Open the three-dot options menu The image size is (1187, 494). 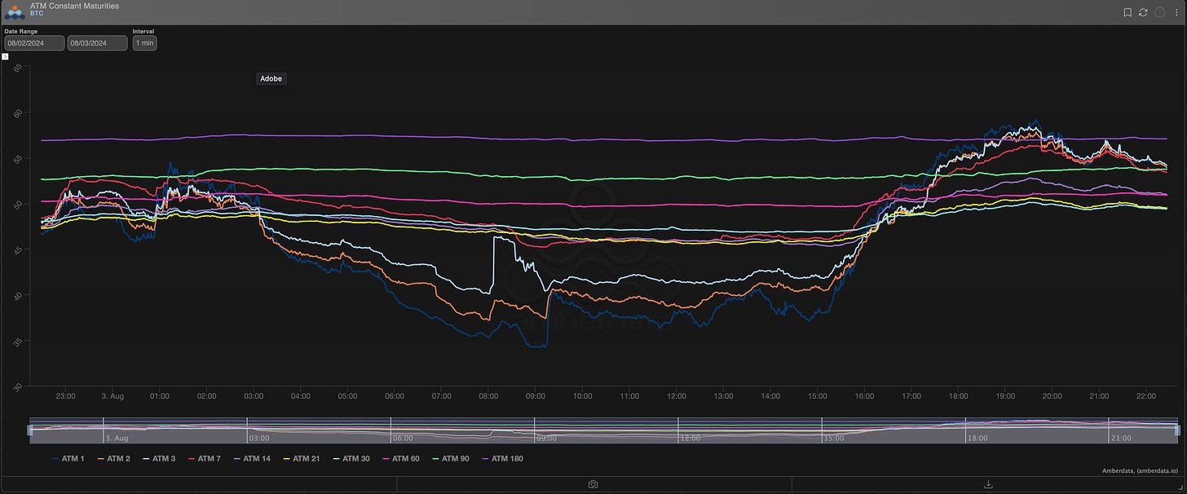pyautogui.click(x=1175, y=12)
